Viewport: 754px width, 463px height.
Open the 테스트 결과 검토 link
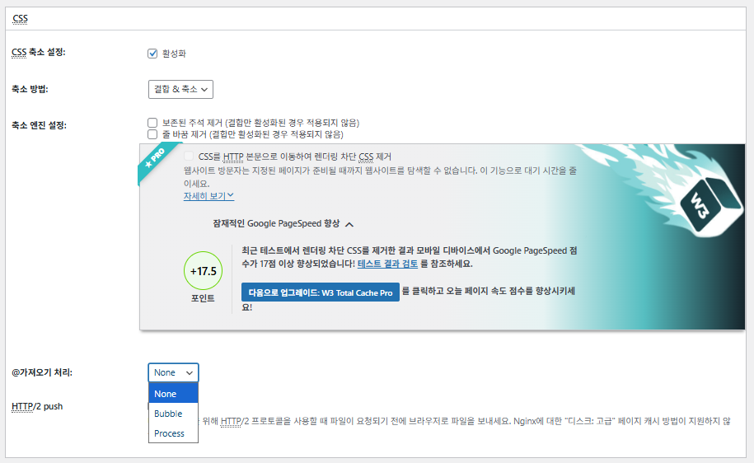click(387, 264)
